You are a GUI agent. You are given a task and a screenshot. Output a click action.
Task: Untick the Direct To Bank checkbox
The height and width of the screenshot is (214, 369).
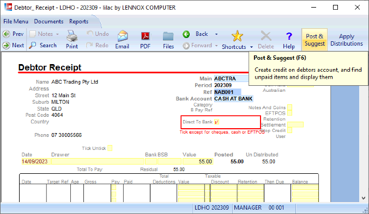[216, 122]
